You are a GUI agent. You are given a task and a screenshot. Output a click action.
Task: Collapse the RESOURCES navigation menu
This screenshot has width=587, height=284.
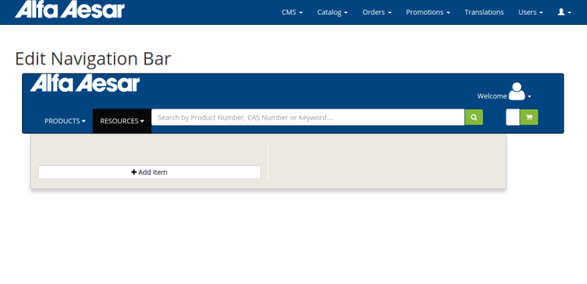(122, 121)
